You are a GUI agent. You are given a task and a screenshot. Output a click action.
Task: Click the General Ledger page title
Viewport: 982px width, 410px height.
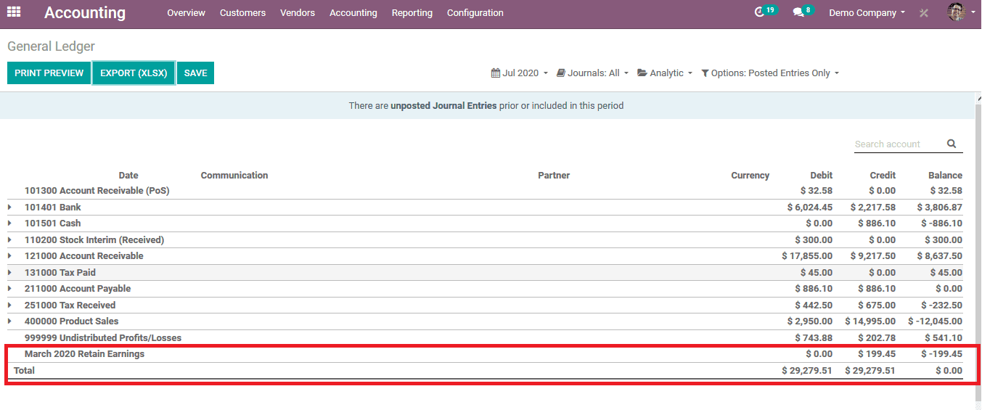pos(51,46)
